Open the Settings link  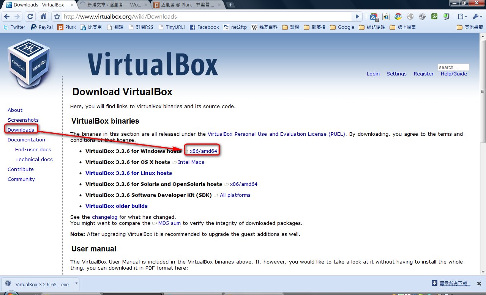(x=397, y=74)
